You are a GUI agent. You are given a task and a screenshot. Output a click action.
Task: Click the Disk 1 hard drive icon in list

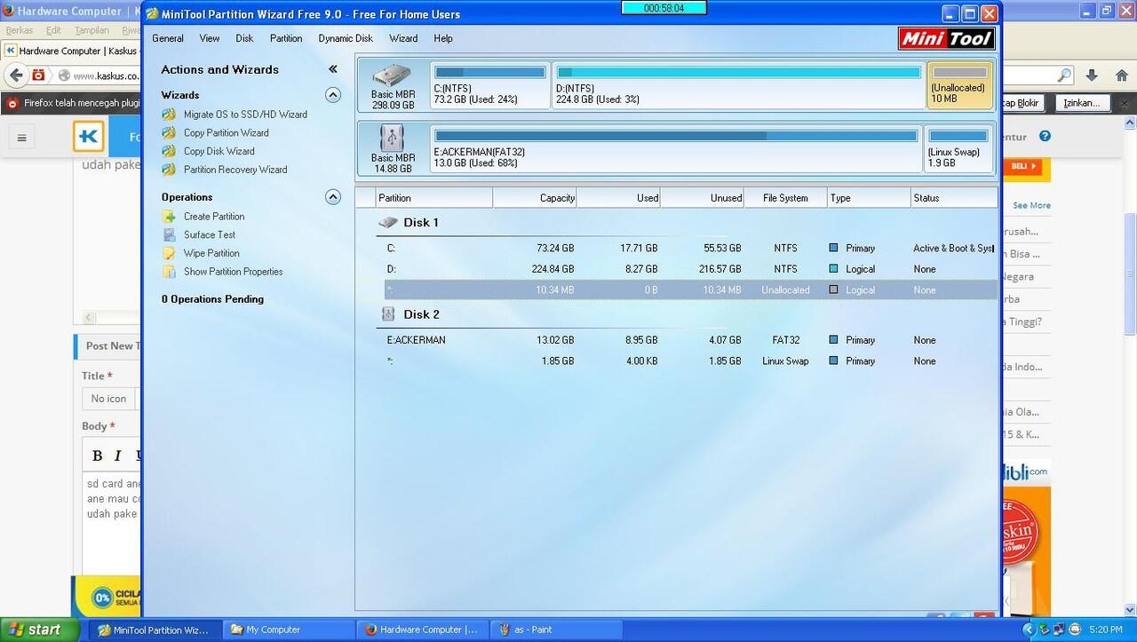[x=388, y=223]
